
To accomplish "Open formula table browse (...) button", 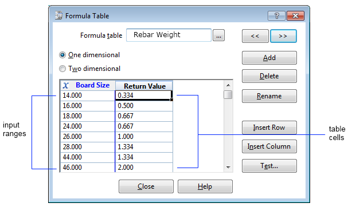I will [218, 35].
